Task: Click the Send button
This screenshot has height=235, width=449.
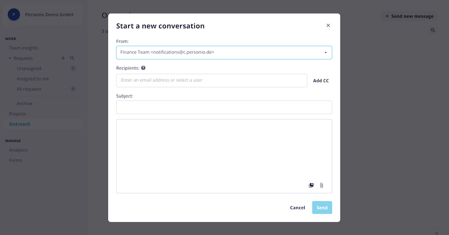Action: click(322, 208)
